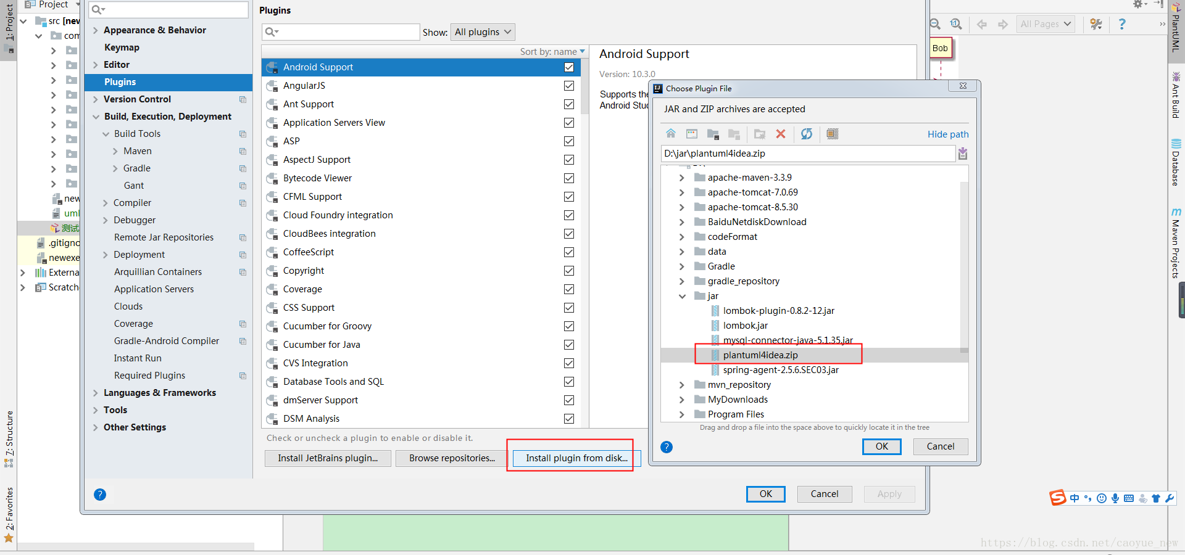
Task: Click Sogou microphone voice input icon
Action: (1115, 498)
